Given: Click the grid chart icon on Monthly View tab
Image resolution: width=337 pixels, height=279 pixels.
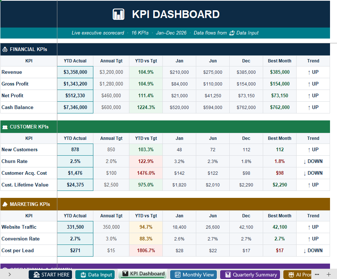Looking at the screenshot, I should click(178, 275).
